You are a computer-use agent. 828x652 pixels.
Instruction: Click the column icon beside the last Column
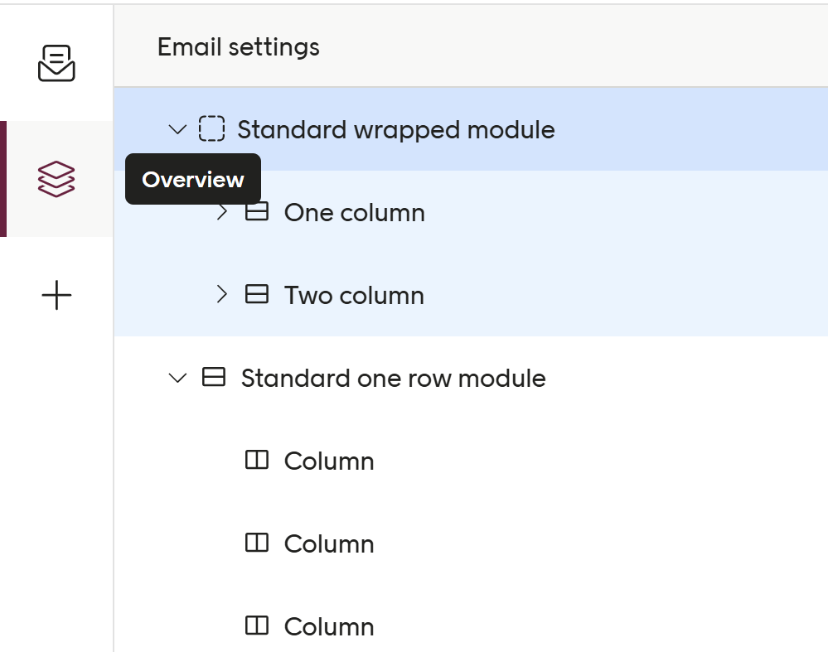pos(255,625)
